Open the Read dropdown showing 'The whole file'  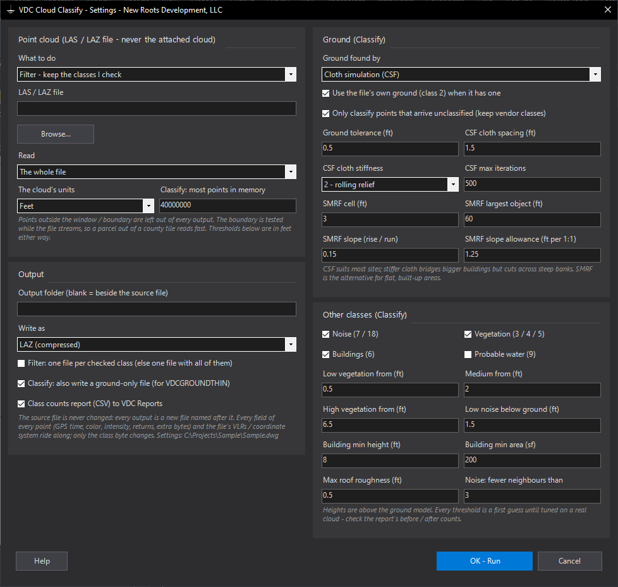click(157, 172)
